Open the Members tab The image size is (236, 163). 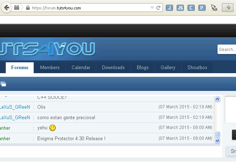tap(50, 68)
